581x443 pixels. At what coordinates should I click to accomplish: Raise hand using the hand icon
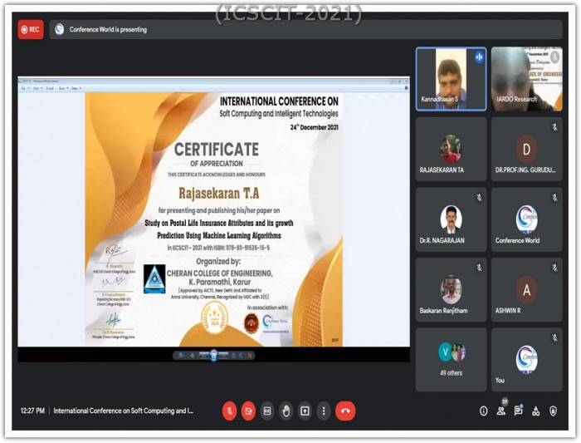point(286,411)
